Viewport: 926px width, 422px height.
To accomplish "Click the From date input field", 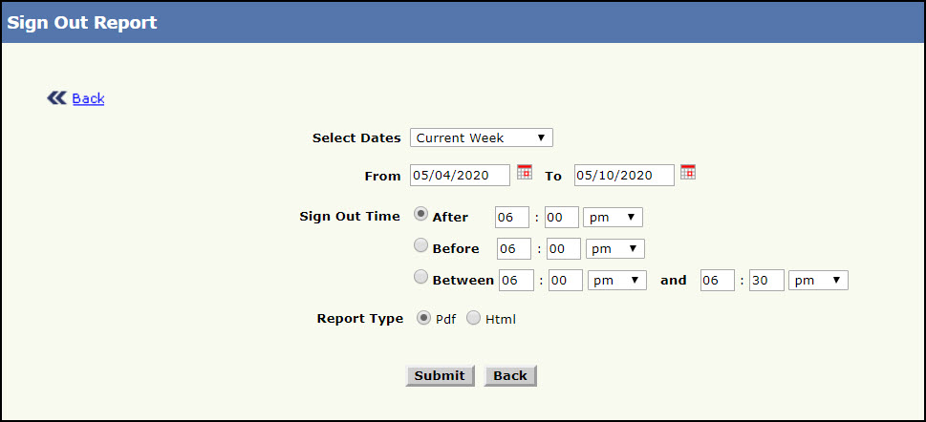I will pos(460,175).
